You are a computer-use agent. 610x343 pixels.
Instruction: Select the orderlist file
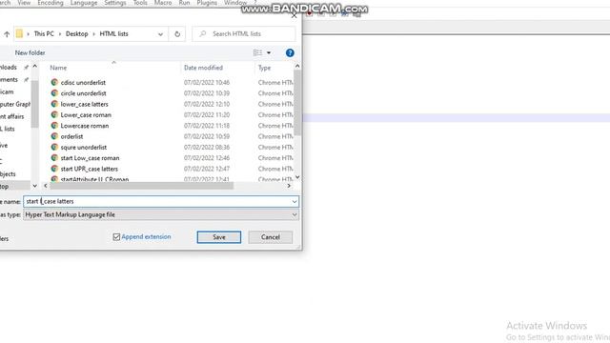click(72, 136)
